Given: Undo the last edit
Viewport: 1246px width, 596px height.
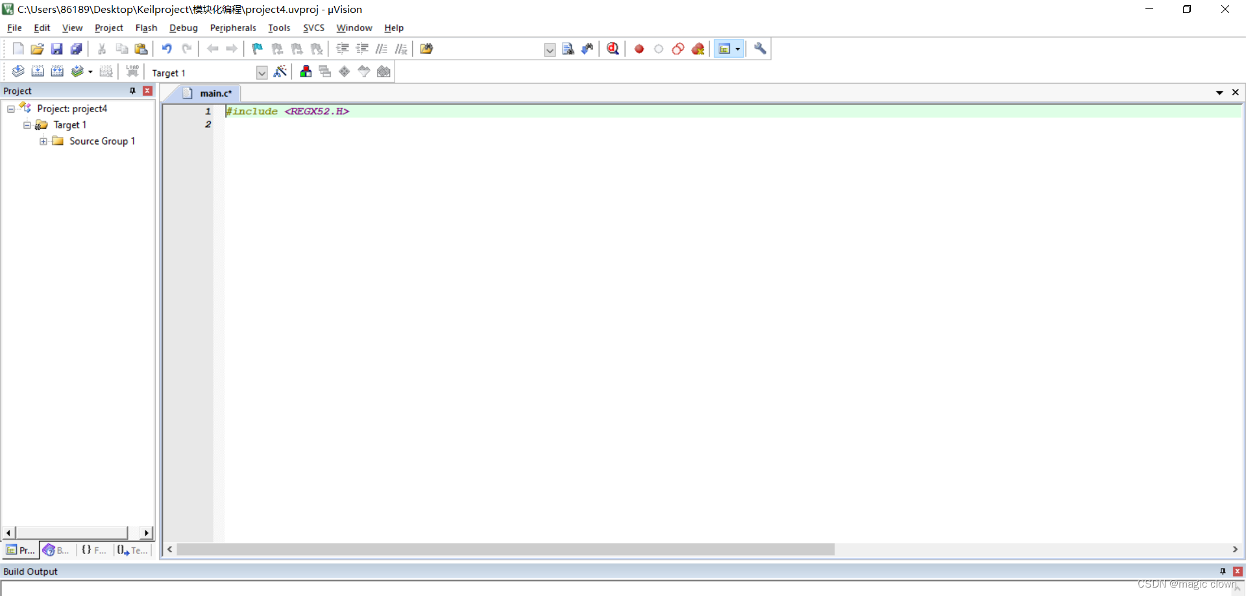Looking at the screenshot, I should (x=167, y=49).
